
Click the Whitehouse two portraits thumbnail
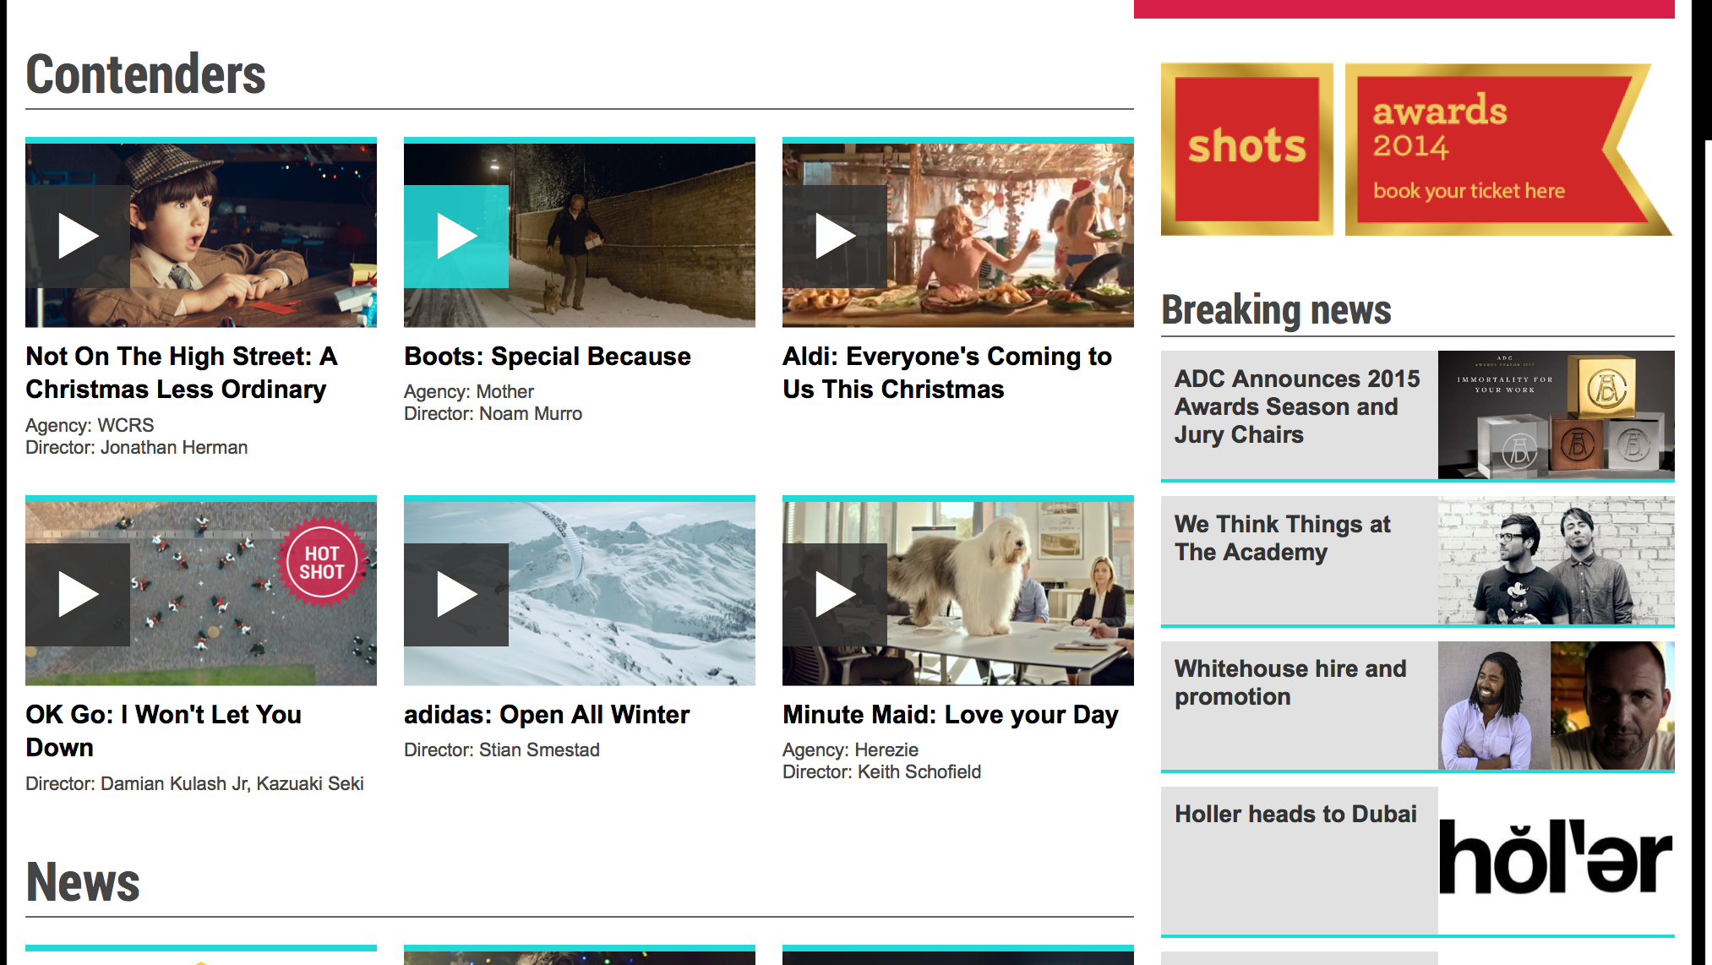coord(1555,706)
